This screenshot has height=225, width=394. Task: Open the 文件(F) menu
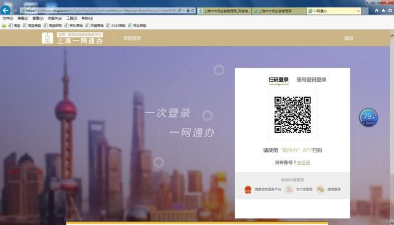pyautogui.click(x=8, y=18)
